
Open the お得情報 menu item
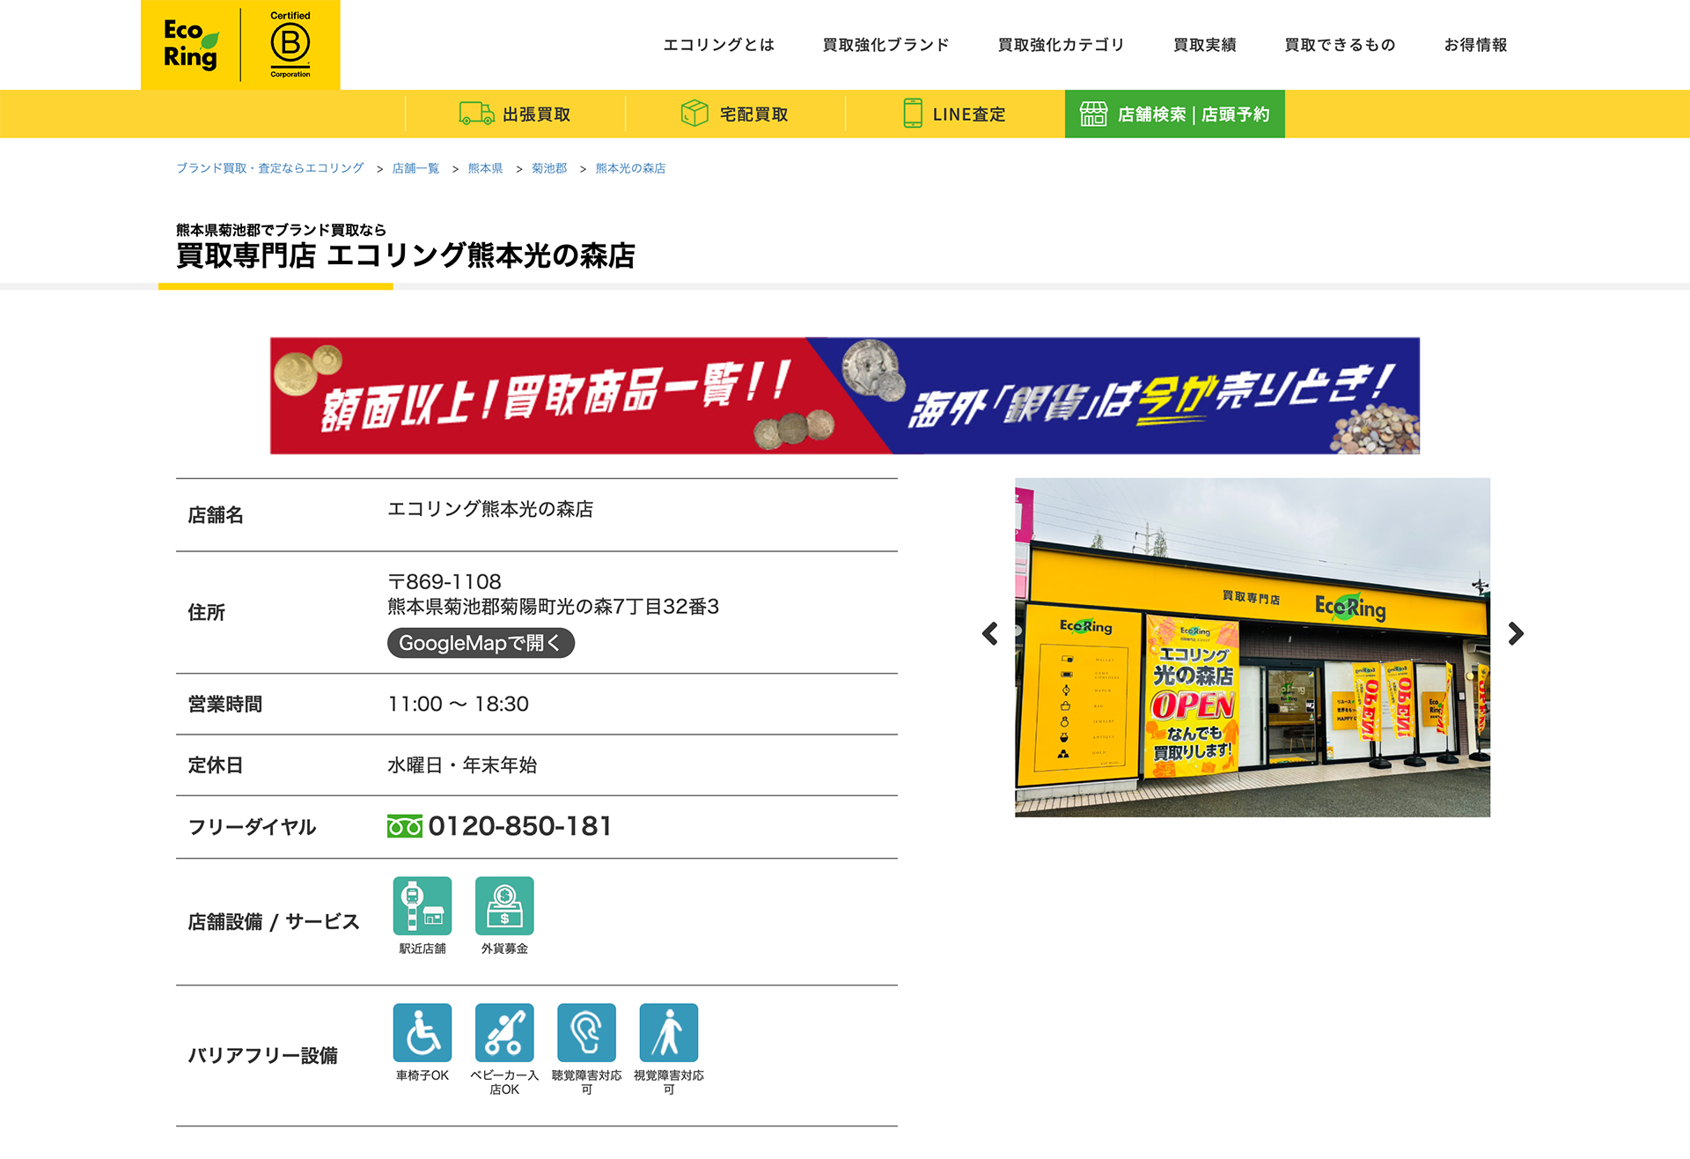click(x=1476, y=45)
